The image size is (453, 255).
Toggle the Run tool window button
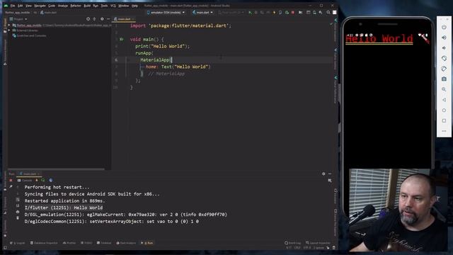point(147,243)
